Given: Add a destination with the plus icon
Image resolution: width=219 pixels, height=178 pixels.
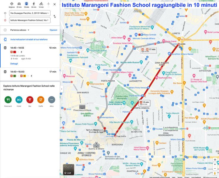Looking at the screenshot, I should [5, 30].
